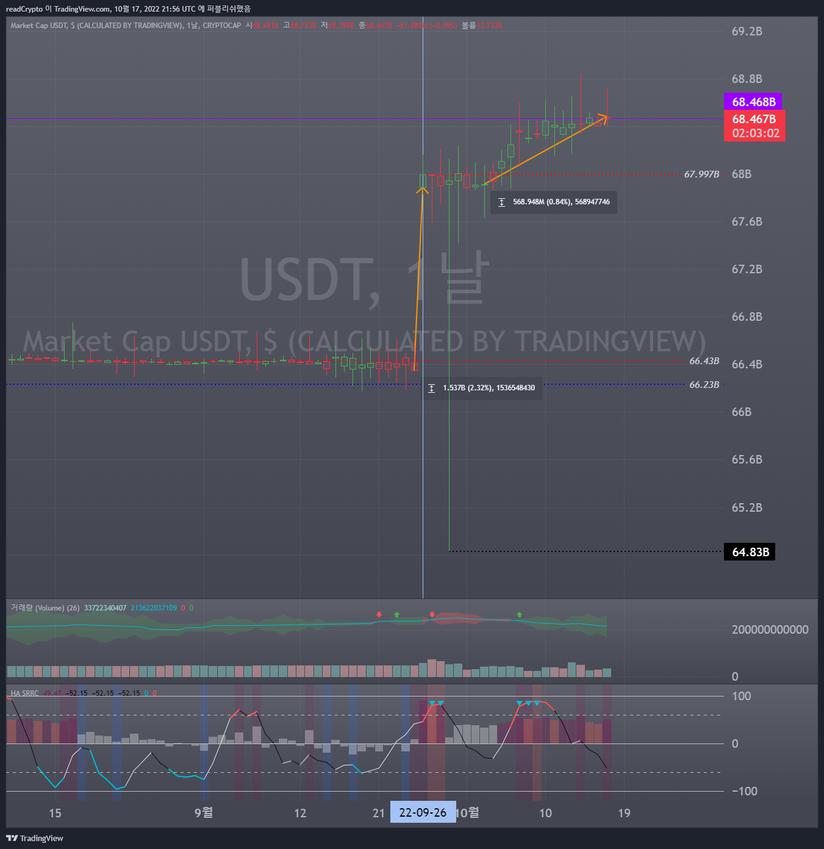Click the 68.8B price axis label
The image size is (824, 849).
click(747, 79)
